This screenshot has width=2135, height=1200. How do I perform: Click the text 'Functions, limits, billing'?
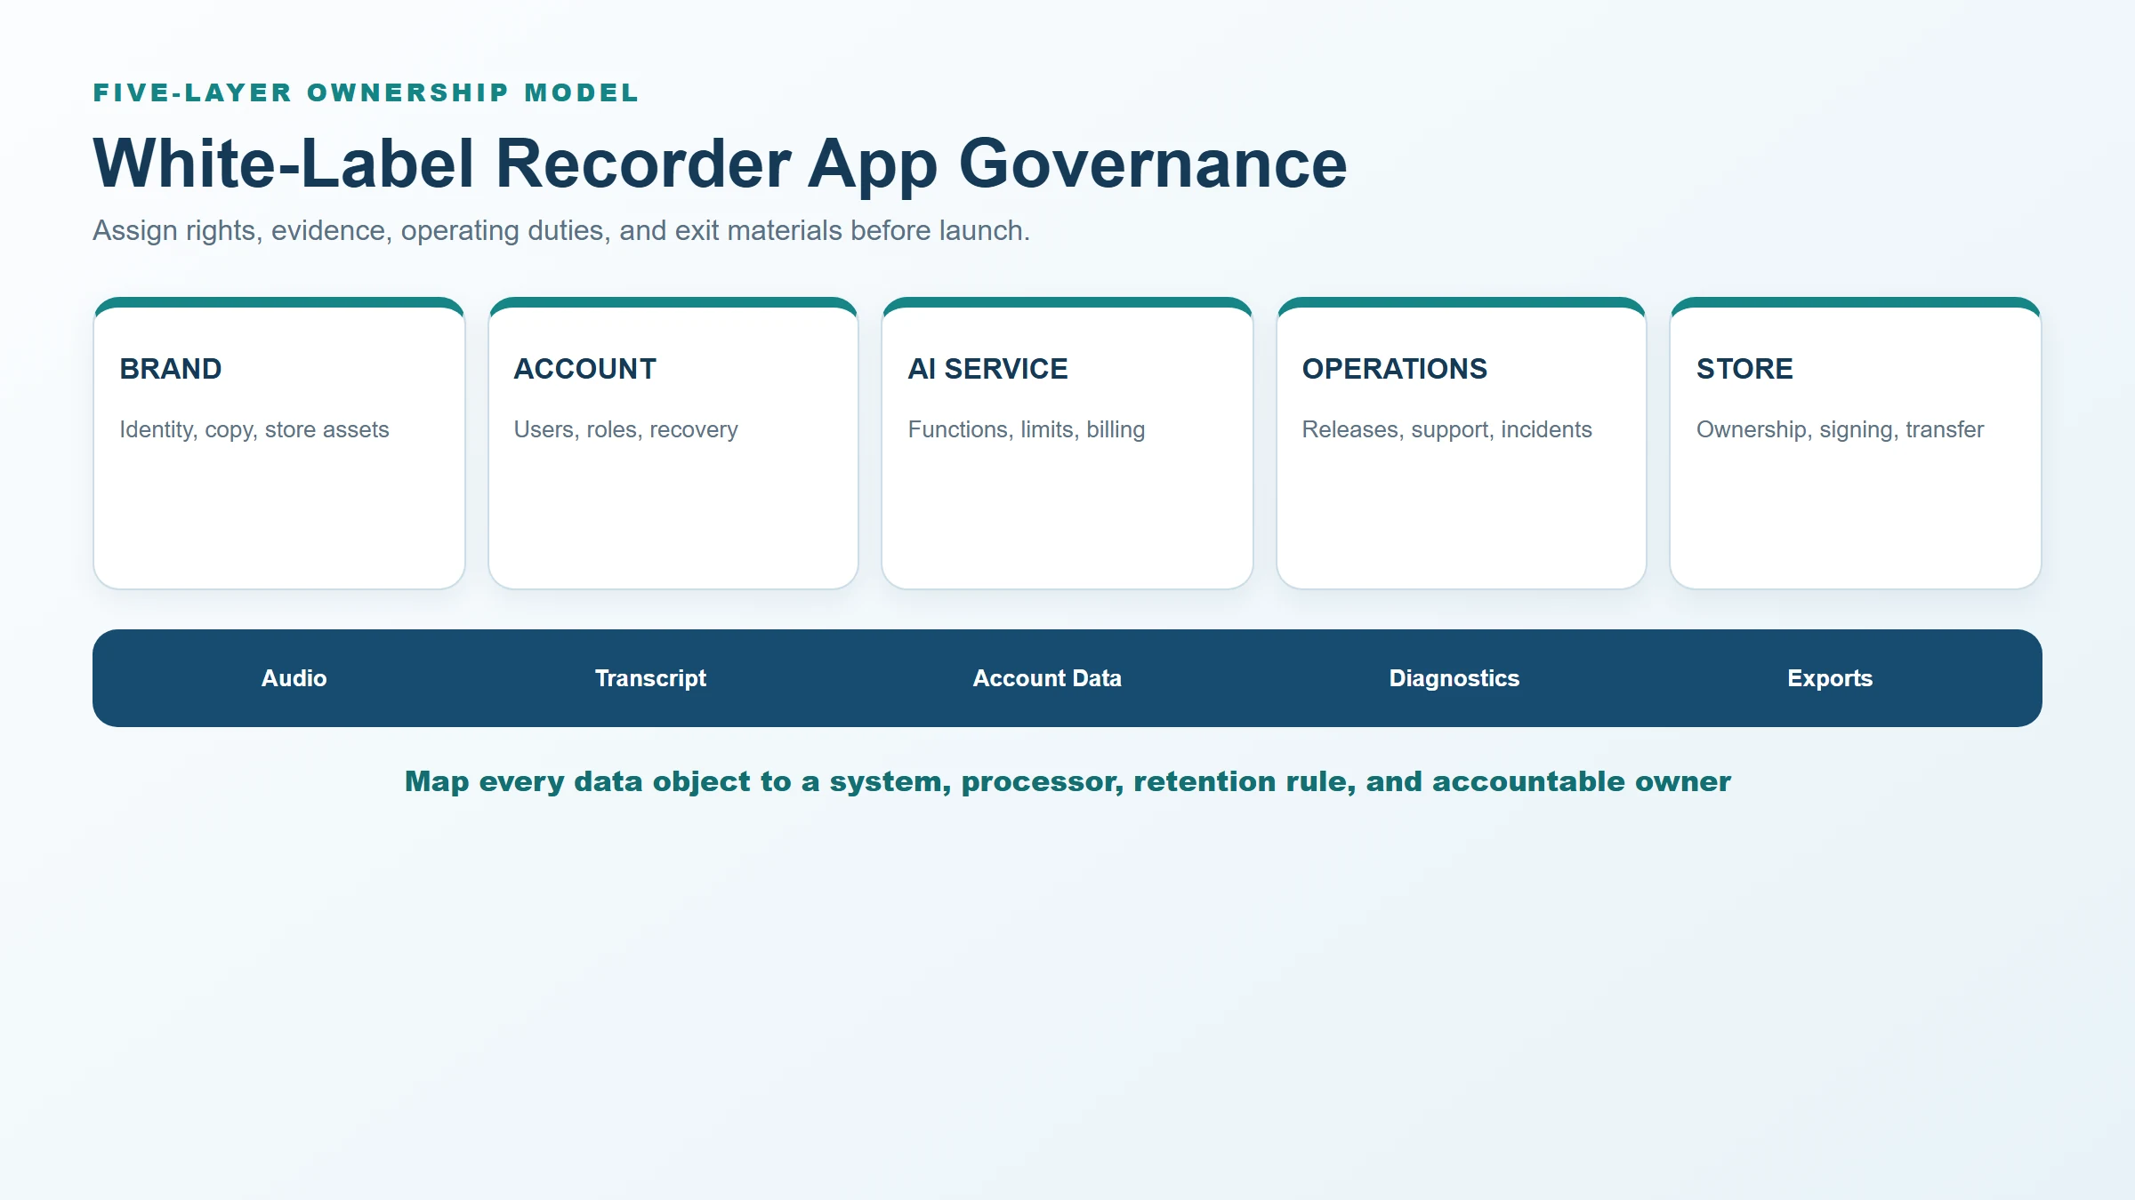click(1027, 429)
